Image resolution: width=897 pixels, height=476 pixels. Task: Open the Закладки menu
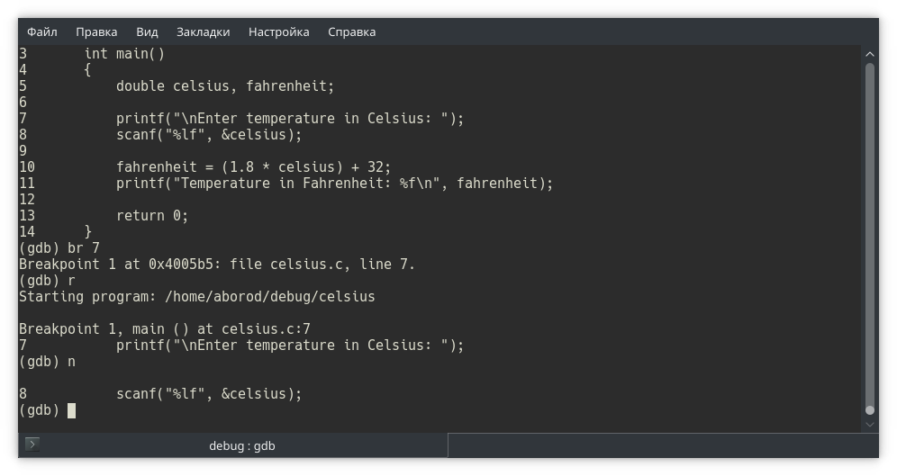[x=203, y=31]
